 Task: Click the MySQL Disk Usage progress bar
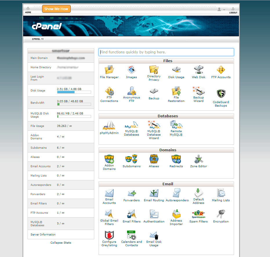coord(74,116)
